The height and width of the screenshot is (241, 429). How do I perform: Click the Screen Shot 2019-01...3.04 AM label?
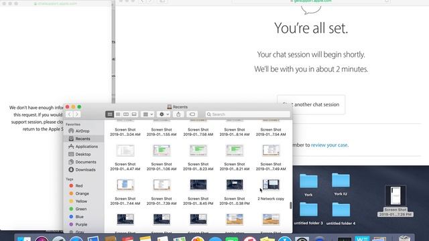point(125,132)
